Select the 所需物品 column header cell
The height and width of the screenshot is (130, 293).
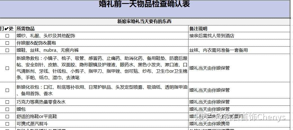coord(102,29)
